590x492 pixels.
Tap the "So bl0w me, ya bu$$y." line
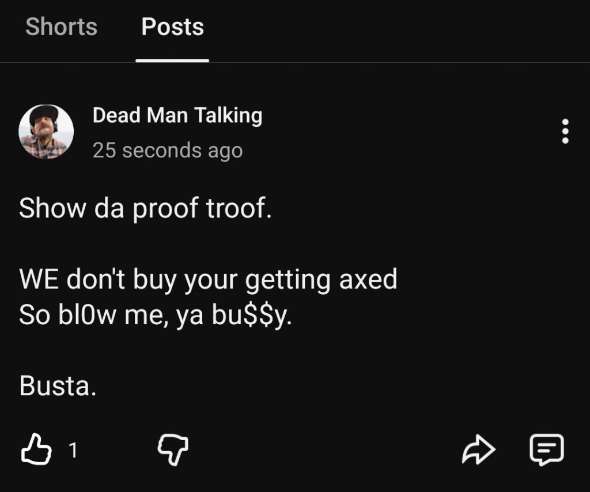(x=155, y=315)
